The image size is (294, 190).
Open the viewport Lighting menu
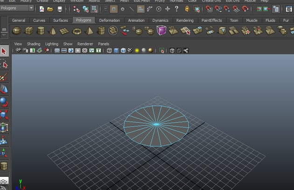[52, 44]
